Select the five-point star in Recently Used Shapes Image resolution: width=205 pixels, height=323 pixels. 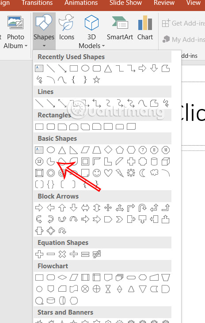point(96,80)
